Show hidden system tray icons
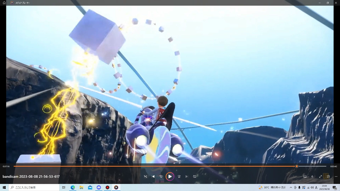This screenshot has height=191, width=340. [291, 187]
